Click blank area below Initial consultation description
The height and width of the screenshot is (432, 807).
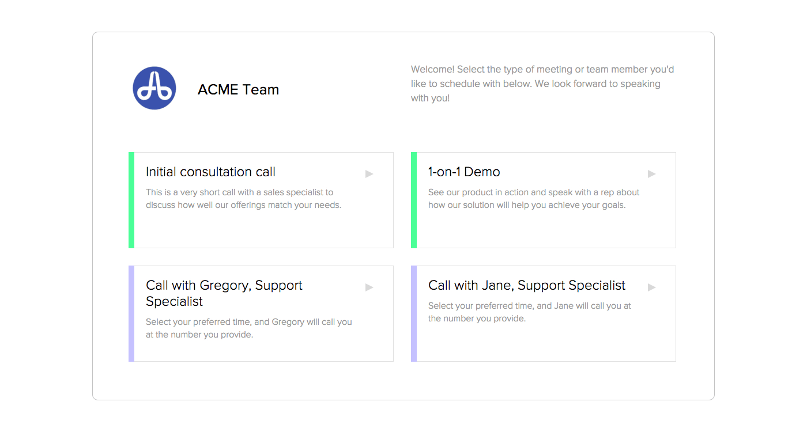pos(259,230)
